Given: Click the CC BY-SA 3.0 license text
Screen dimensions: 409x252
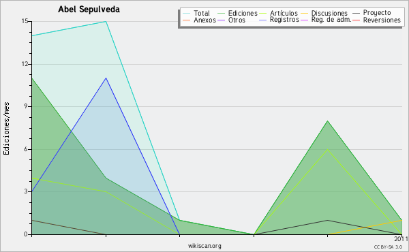Looking at the screenshot, I should coord(388,247).
